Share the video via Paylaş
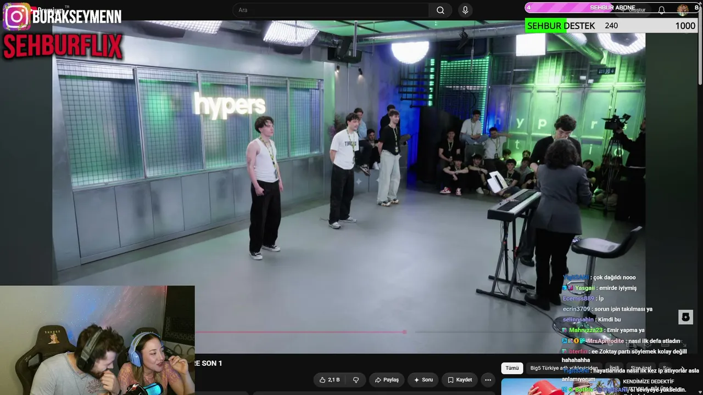The width and height of the screenshot is (703, 395). pyautogui.click(x=387, y=380)
